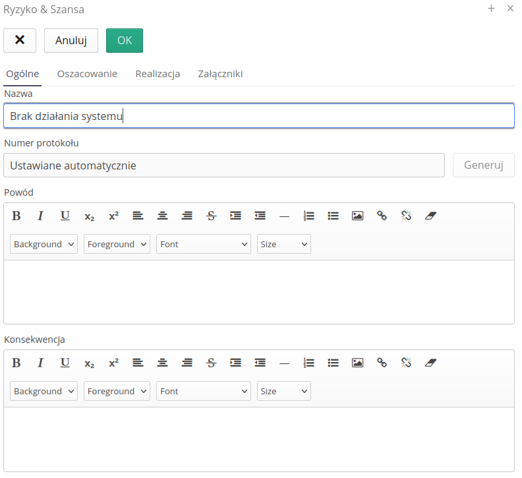This screenshot has height=478, width=522.
Task: Click the Nazwa input field
Action: point(258,116)
